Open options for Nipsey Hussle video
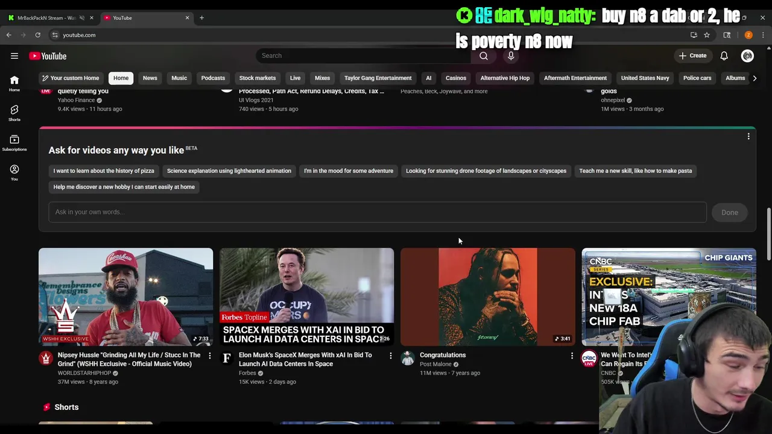Viewport: 772px width, 434px height. (209, 356)
